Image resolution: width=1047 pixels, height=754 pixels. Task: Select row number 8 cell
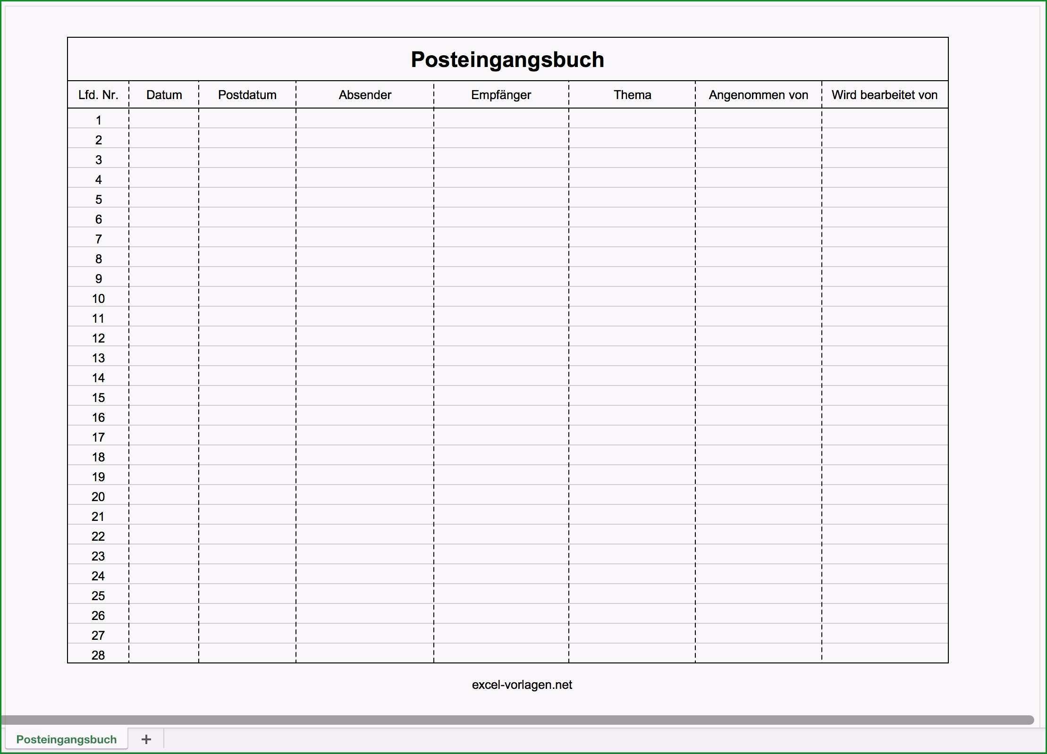click(98, 257)
